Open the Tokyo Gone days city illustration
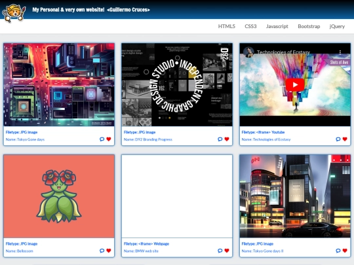This screenshot has height=265, width=354. coord(59,84)
